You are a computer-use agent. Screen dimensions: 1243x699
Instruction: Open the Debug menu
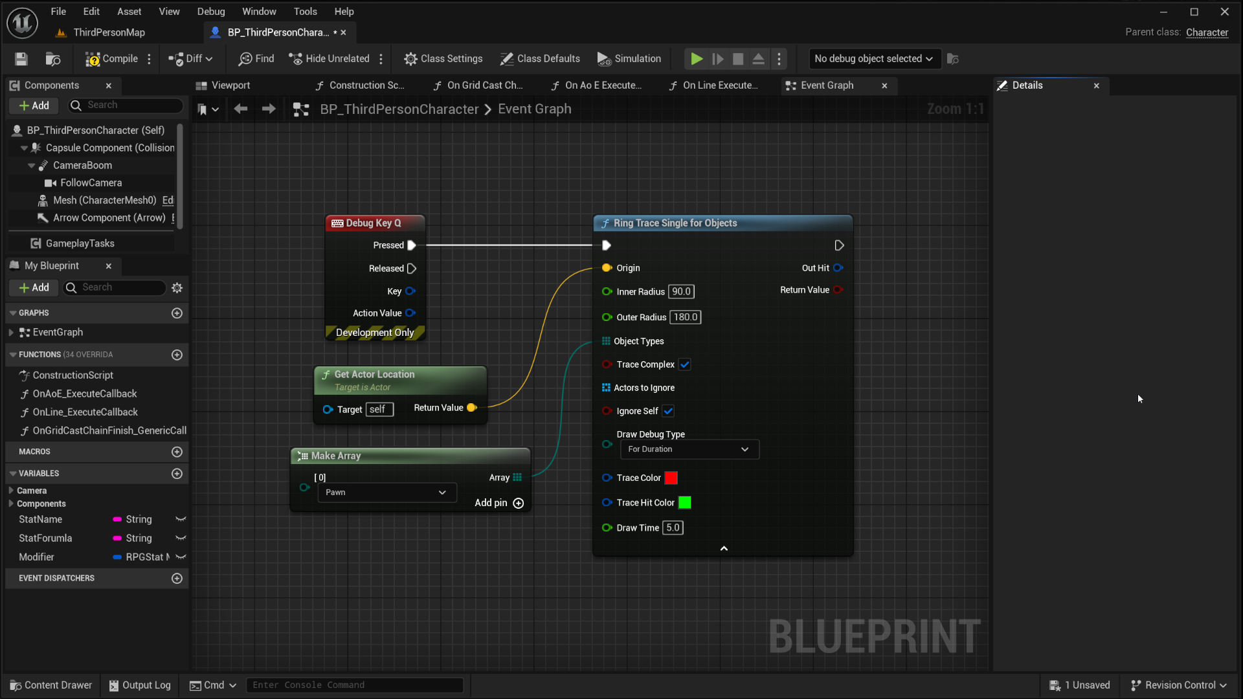click(x=211, y=12)
